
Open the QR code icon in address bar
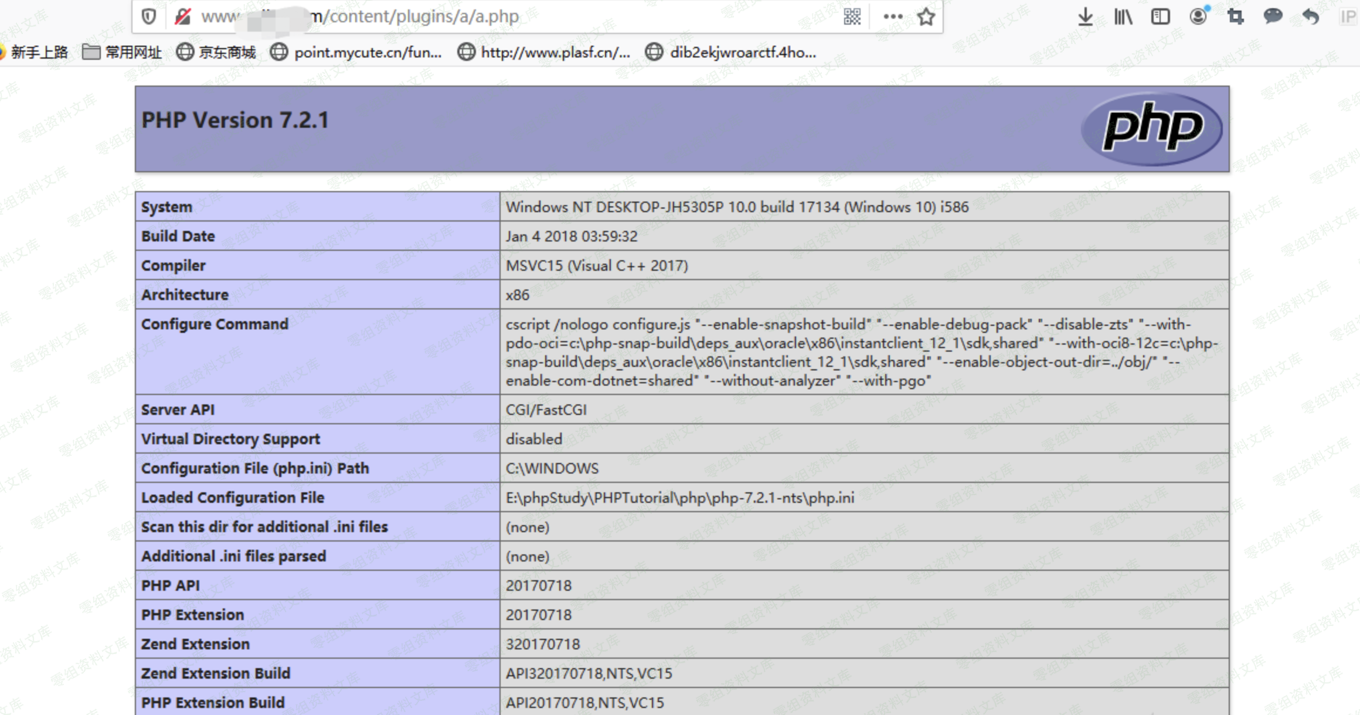pos(852,16)
